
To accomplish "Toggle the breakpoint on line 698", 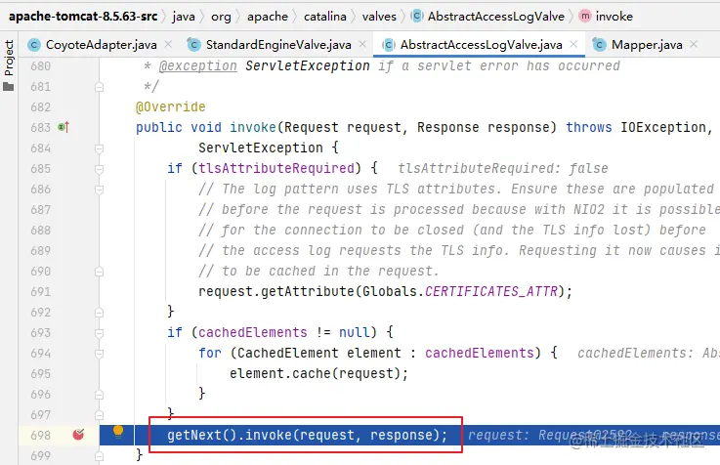I will point(78,435).
